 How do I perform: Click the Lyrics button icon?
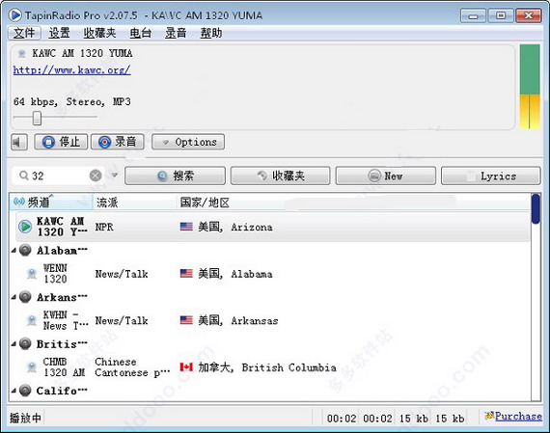tap(471, 176)
